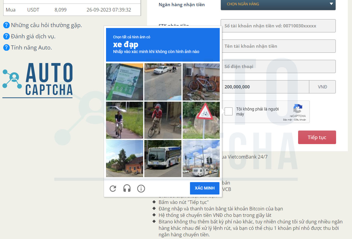Select captcha tile showing a bus
This screenshot has width=352, height=239.
tap(163, 159)
